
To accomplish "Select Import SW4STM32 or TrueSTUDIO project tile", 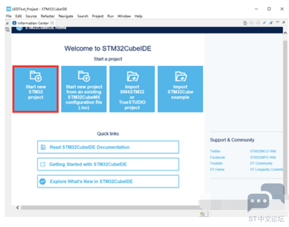I will pyautogui.click(x=132, y=89).
